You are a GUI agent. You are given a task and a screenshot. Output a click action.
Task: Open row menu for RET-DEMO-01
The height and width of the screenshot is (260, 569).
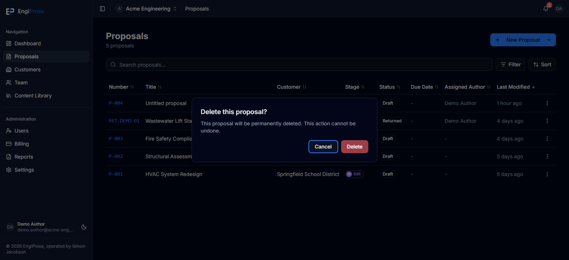[x=547, y=121]
